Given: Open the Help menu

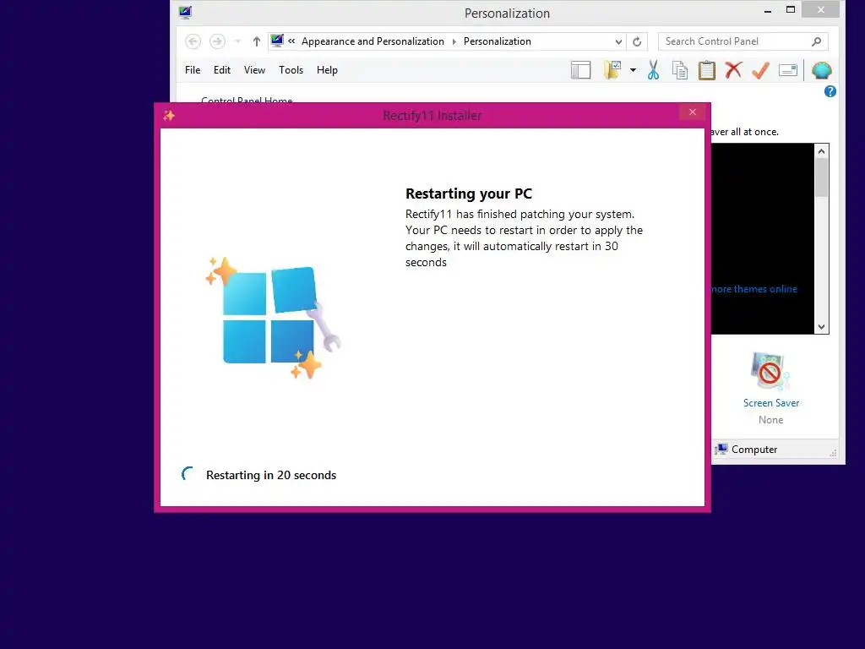Looking at the screenshot, I should (327, 70).
